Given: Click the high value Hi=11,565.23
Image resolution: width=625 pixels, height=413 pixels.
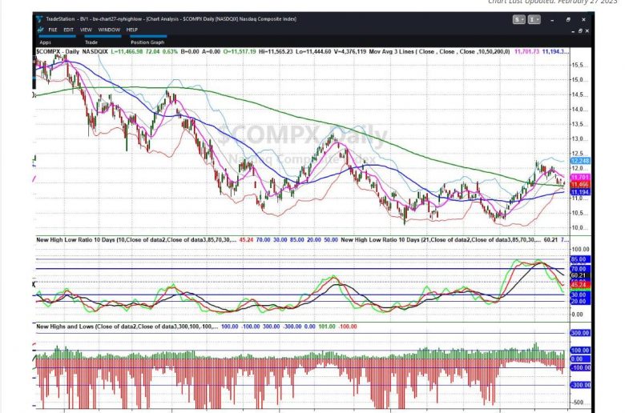Looking at the screenshot, I should tap(276, 51).
